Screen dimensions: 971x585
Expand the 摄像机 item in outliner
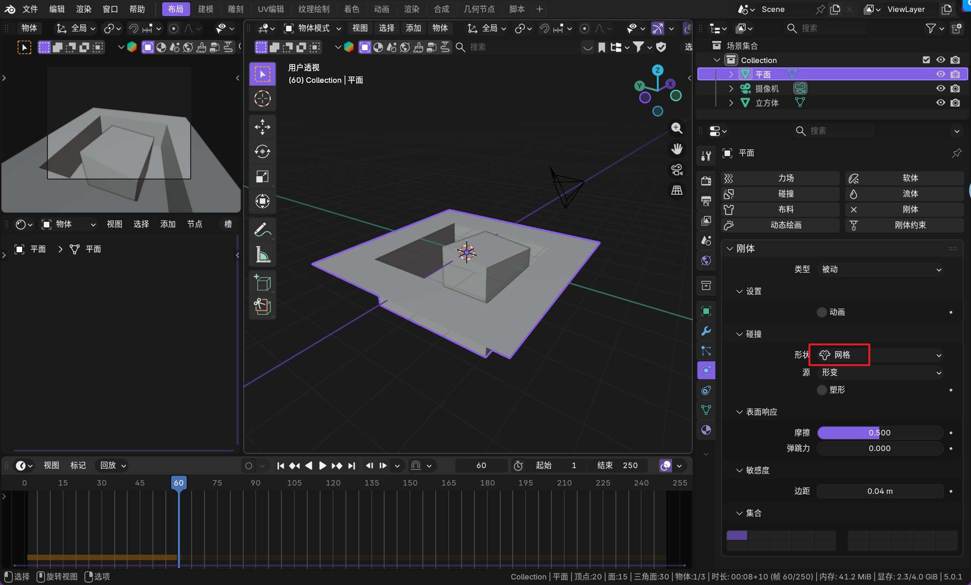coord(731,88)
